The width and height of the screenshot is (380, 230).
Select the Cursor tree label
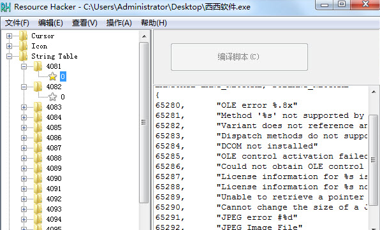(43, 36)
